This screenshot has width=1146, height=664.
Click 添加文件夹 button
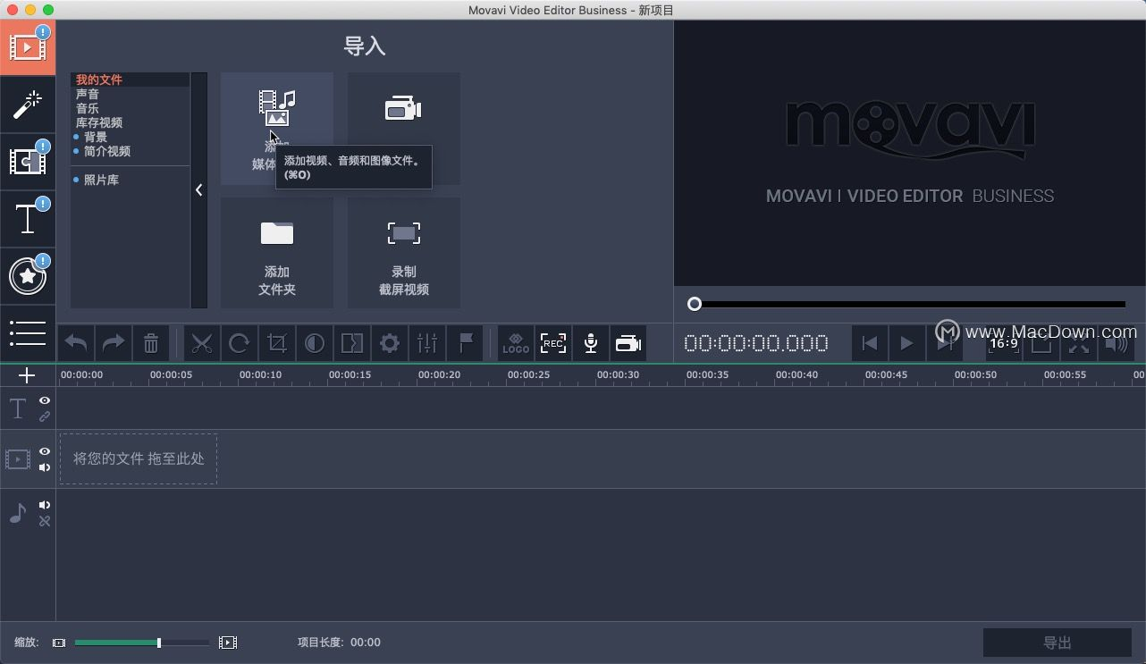[277, 254]
